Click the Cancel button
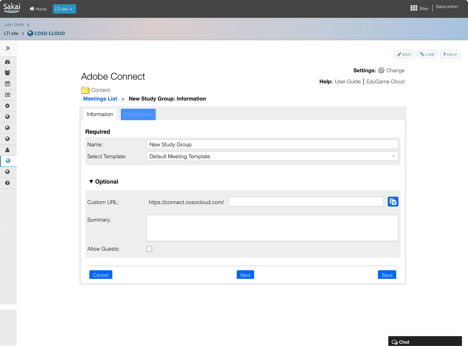Screen dimensions: 468x346 coord(101,275)
